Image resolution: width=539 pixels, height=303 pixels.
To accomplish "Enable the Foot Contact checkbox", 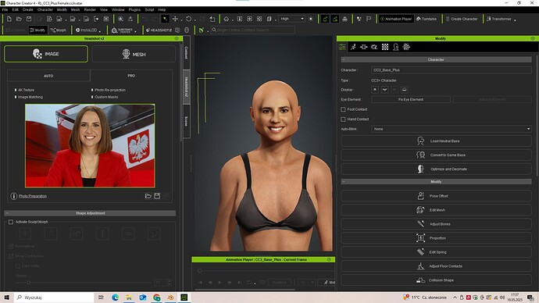I will point(343,109).
